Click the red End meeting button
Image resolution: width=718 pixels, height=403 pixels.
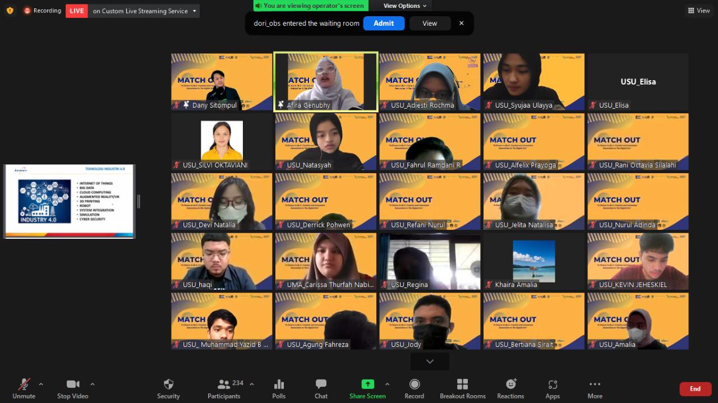tap(695, 388)
